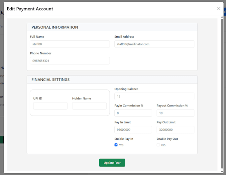
Task: Click the UPI ID label
Action: coord(38,98)
